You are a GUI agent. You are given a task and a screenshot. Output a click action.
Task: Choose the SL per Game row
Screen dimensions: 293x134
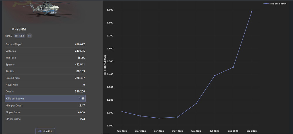coord(45,112)
